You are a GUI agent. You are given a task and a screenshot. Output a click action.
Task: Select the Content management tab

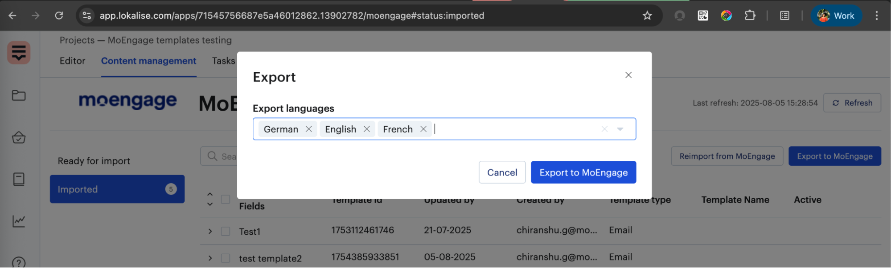148,61
